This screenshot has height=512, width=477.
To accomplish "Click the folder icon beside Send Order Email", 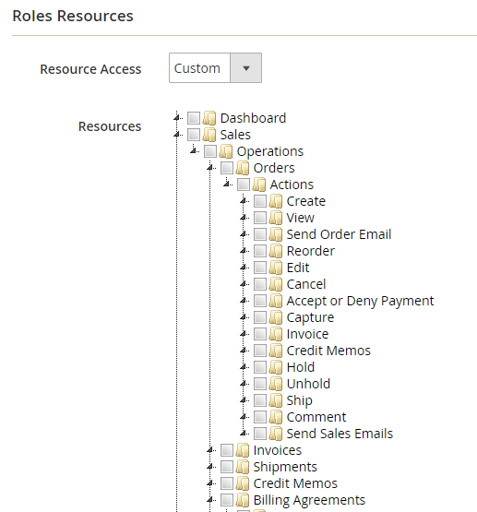I will click(x=276, y=234).
